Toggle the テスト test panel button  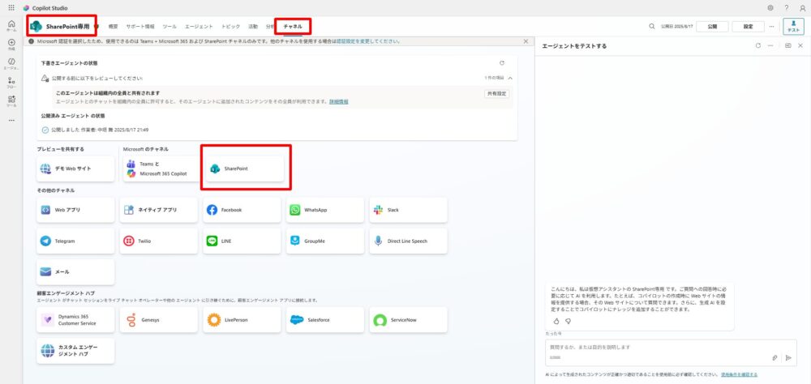pos(793,26)
